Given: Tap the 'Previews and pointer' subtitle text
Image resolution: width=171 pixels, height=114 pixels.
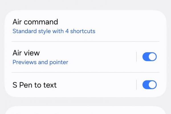Looking at the screenshot, I should tap(40, 62).
